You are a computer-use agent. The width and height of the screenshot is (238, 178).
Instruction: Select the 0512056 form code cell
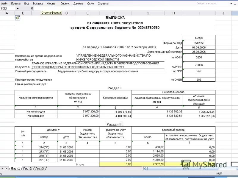point(199,43)
